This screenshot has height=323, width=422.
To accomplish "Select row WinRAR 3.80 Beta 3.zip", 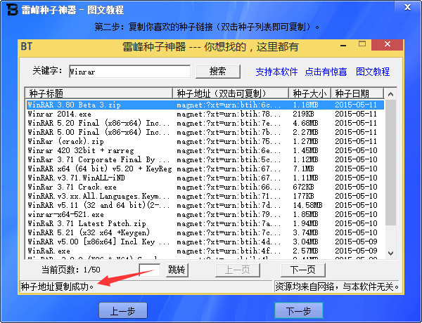I will 205,105.
